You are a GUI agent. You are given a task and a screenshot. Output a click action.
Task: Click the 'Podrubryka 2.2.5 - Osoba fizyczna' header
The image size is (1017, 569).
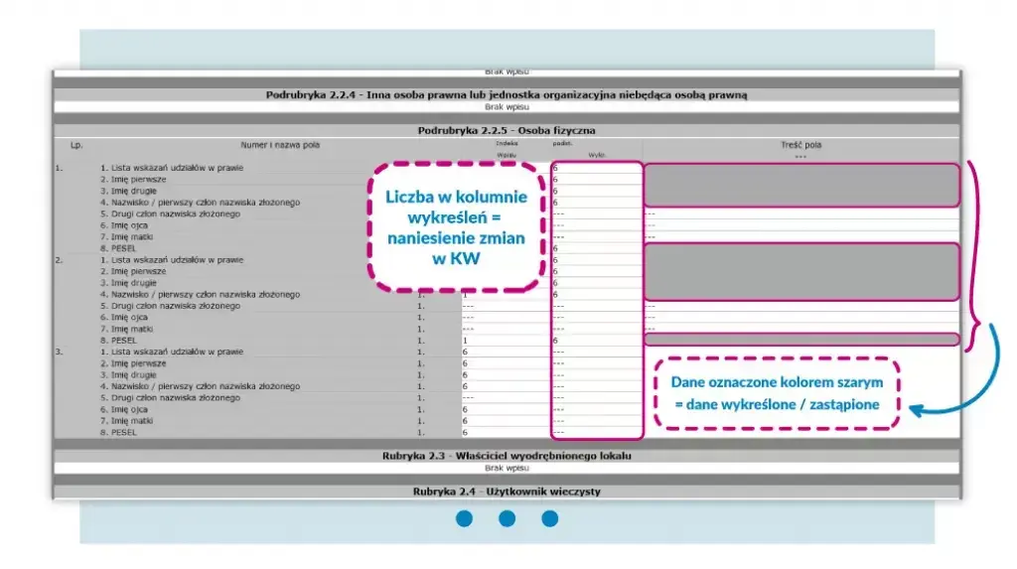(x=507, y=130)
